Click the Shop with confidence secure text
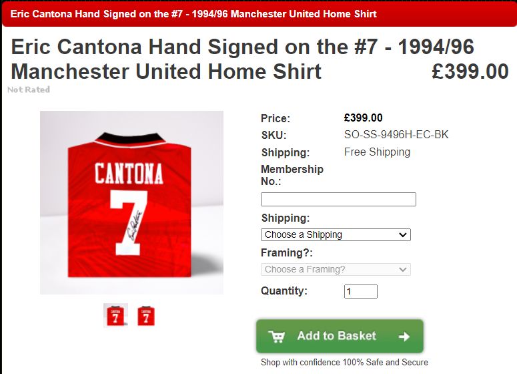Screen dimensions: 517x374 [344, 362]
